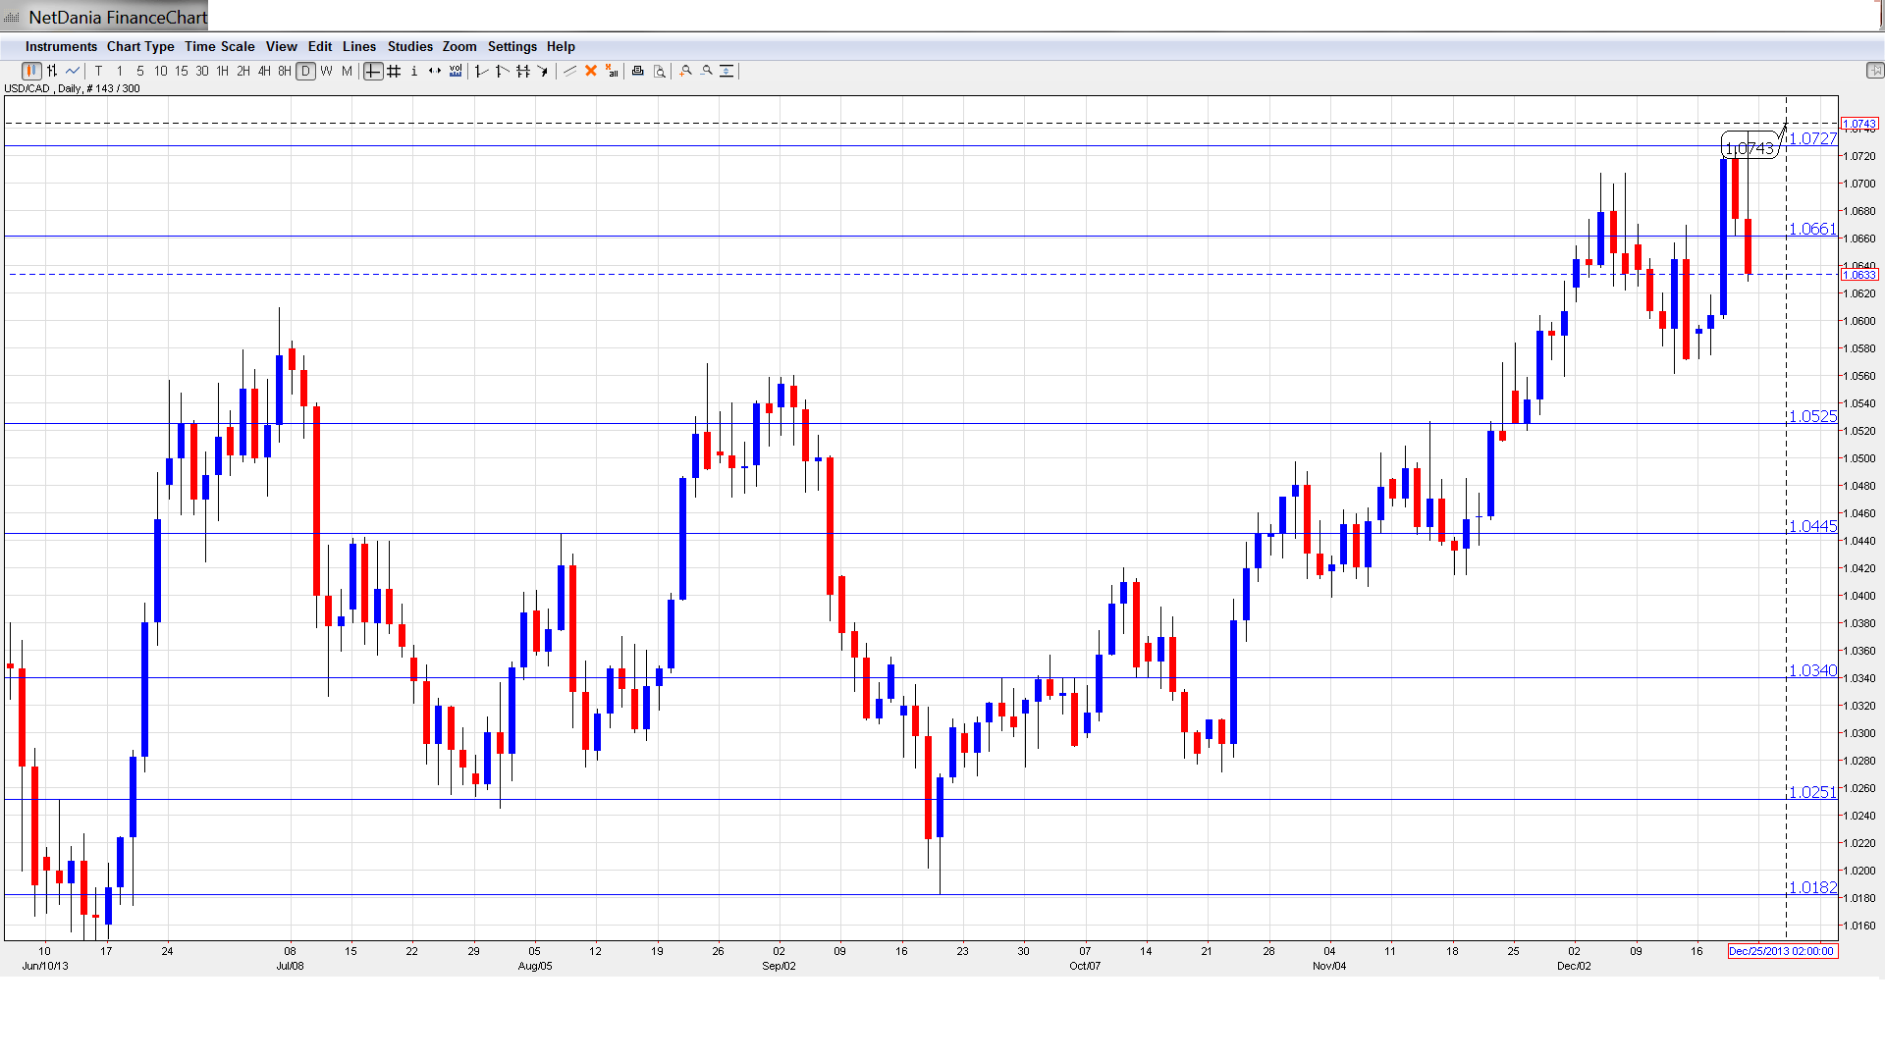
Task: Click the zoom out magnifier icon
Action: tap(707, 71)
